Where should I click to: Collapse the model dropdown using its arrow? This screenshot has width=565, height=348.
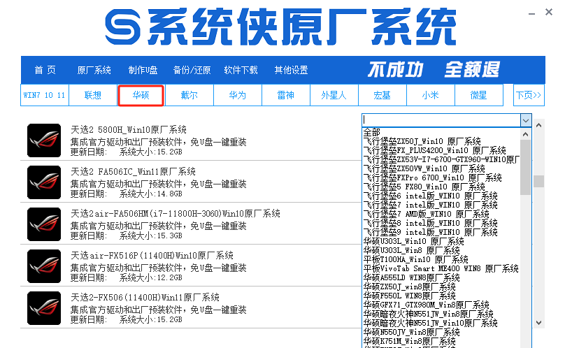526,120
